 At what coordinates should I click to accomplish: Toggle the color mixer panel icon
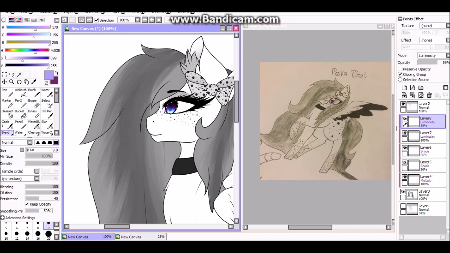27,20
